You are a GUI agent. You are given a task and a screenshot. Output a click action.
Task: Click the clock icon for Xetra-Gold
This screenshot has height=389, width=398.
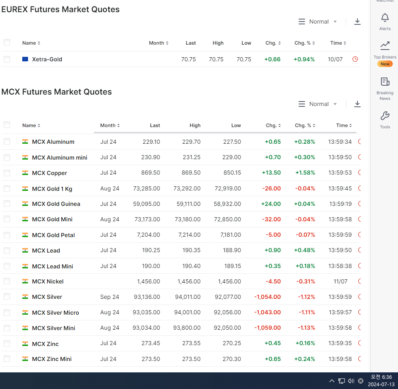point(355,59)
